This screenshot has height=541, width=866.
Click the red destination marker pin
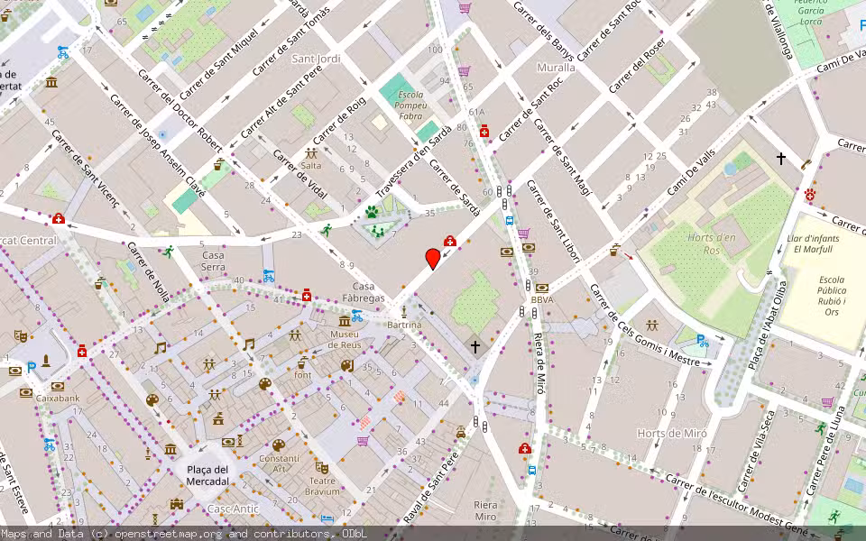(432, 259)
